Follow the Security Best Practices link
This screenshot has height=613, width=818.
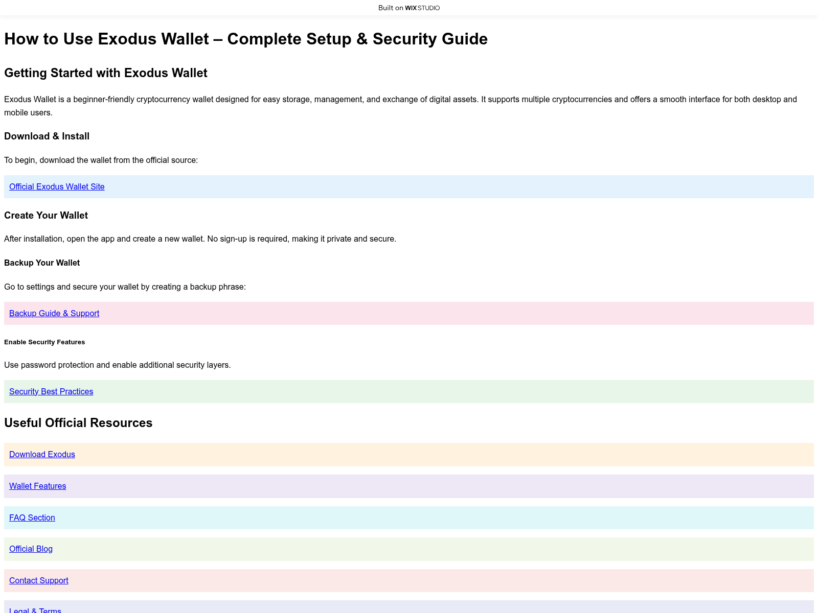(51, 392)
